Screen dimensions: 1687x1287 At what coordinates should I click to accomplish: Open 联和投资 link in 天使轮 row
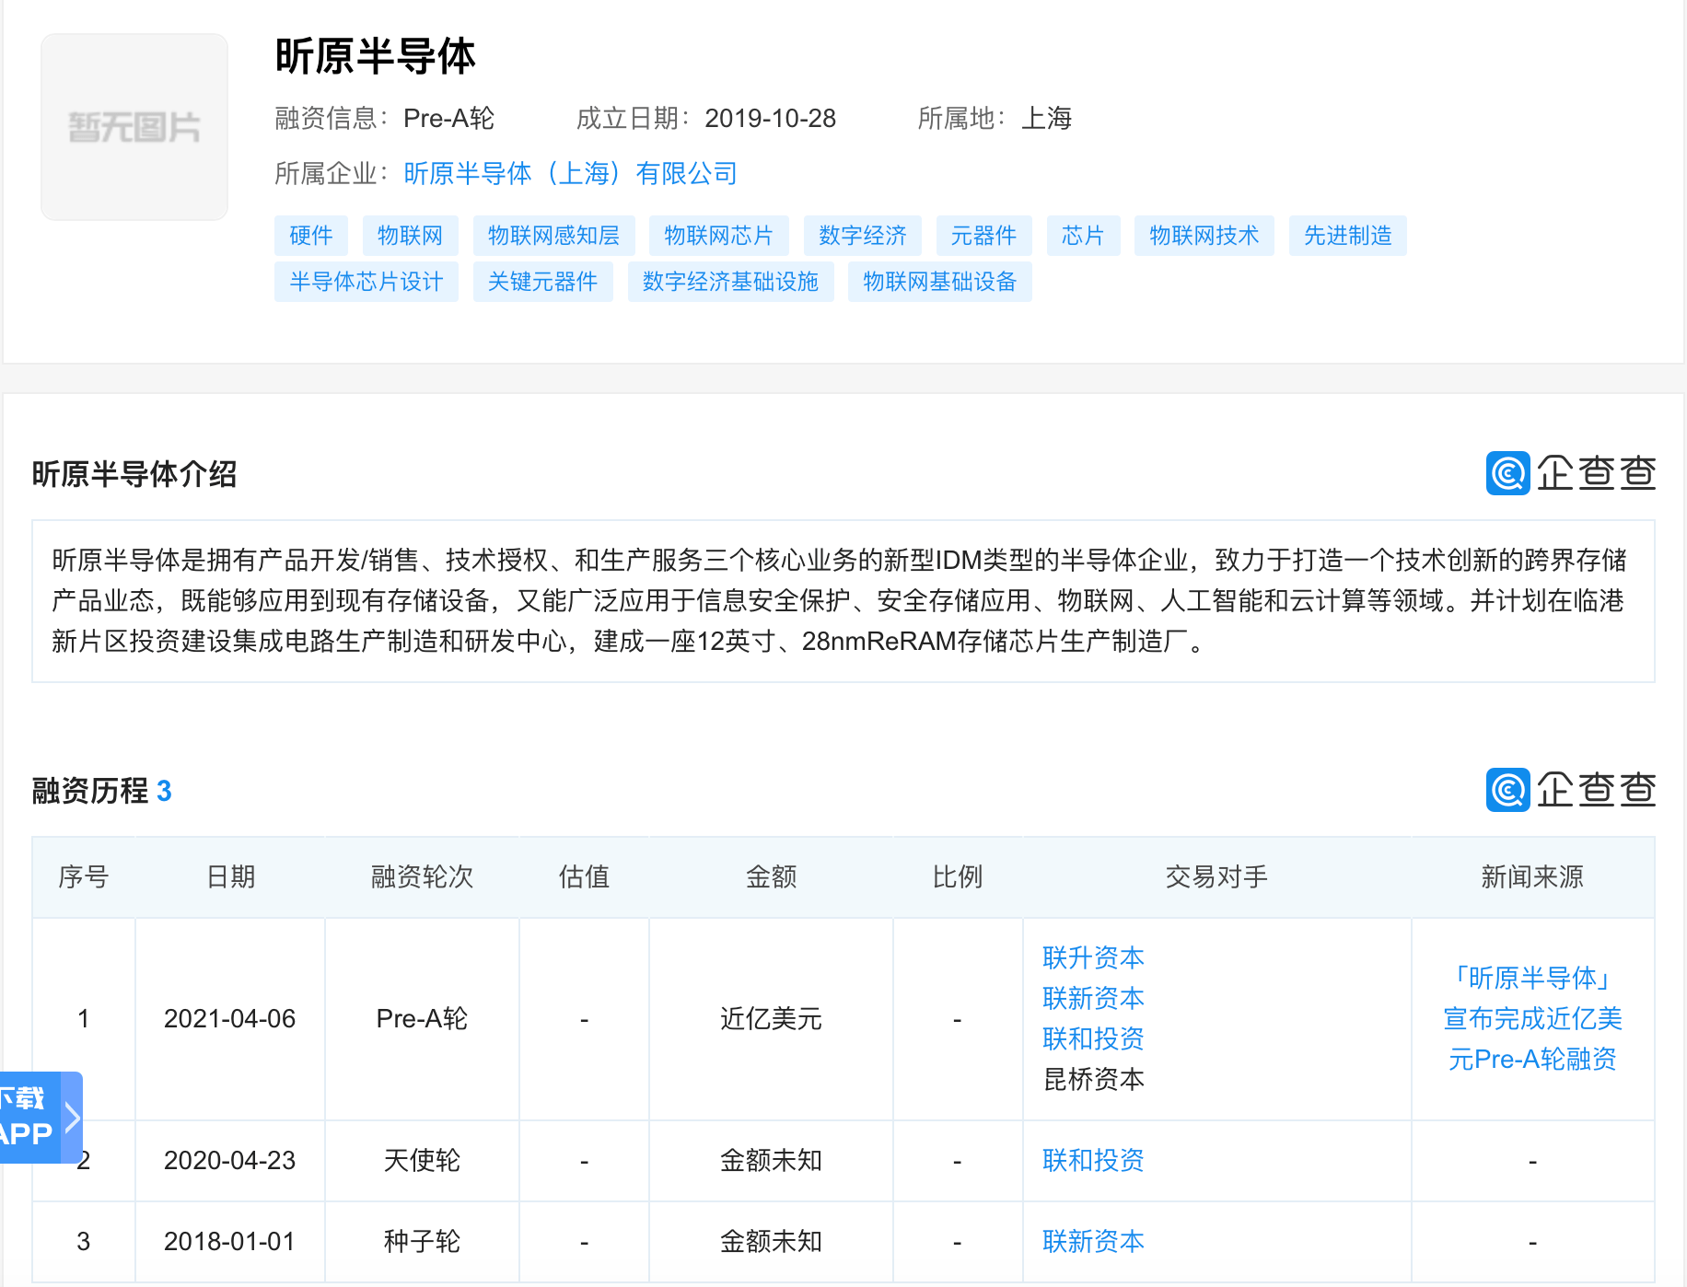1093,1160
